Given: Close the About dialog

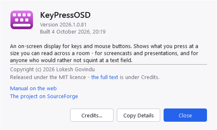Looking at the screenshot, I should pyautogui.click(x=185, y=115).
